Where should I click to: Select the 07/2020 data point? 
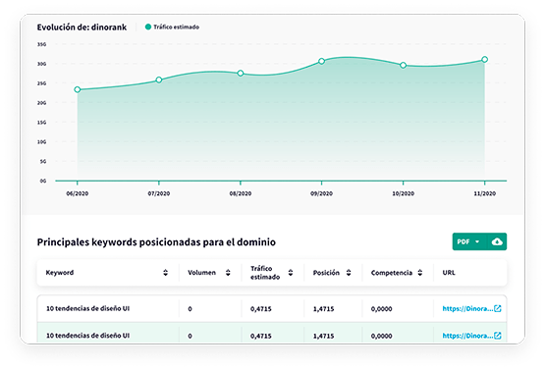pos(159,79)
